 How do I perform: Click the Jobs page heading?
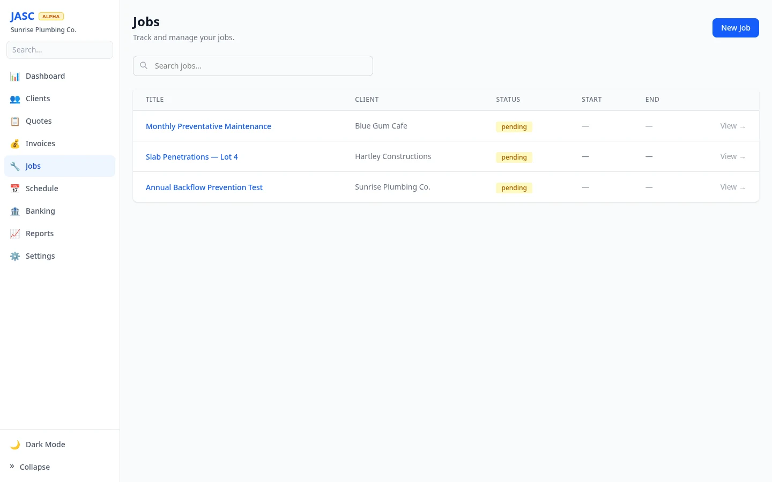tap(146, 22)
